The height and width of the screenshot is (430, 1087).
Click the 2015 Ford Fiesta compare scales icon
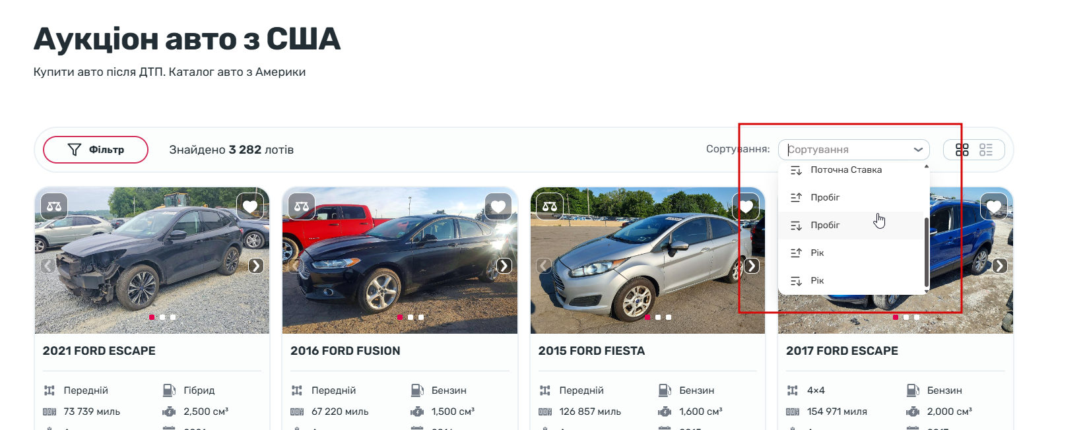[550, 206]
